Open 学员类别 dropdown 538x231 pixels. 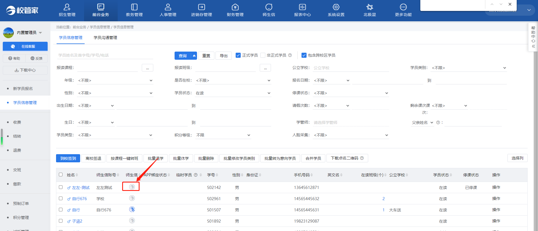pos(469,68)
